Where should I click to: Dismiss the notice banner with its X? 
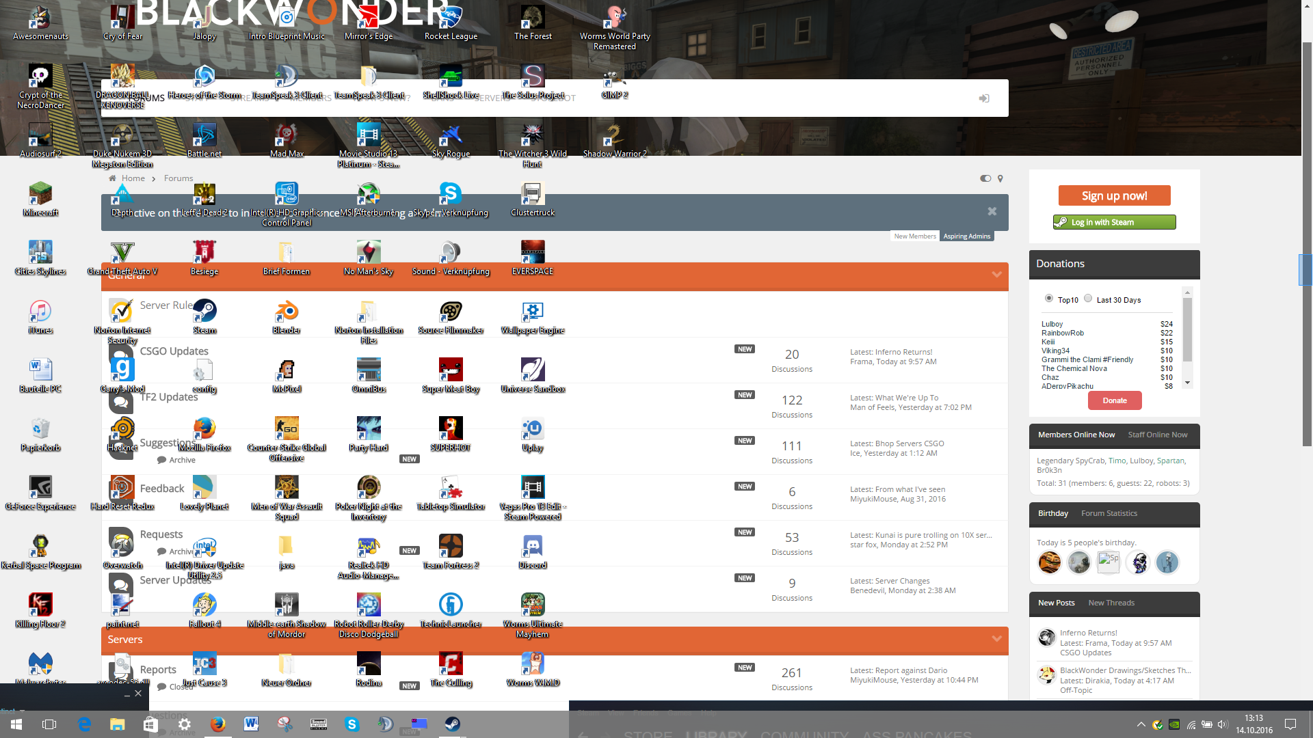pyautogui.click(x=992, y=212)
